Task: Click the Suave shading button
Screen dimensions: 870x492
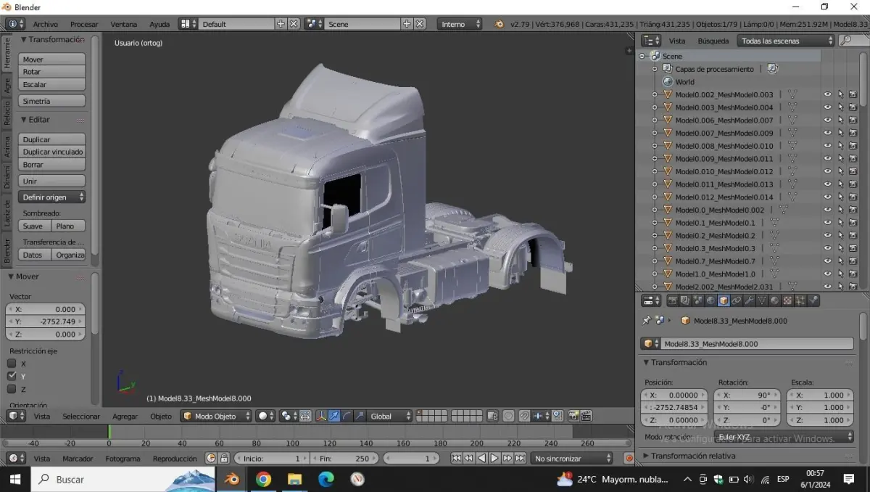Action: [x=34, y=226]
